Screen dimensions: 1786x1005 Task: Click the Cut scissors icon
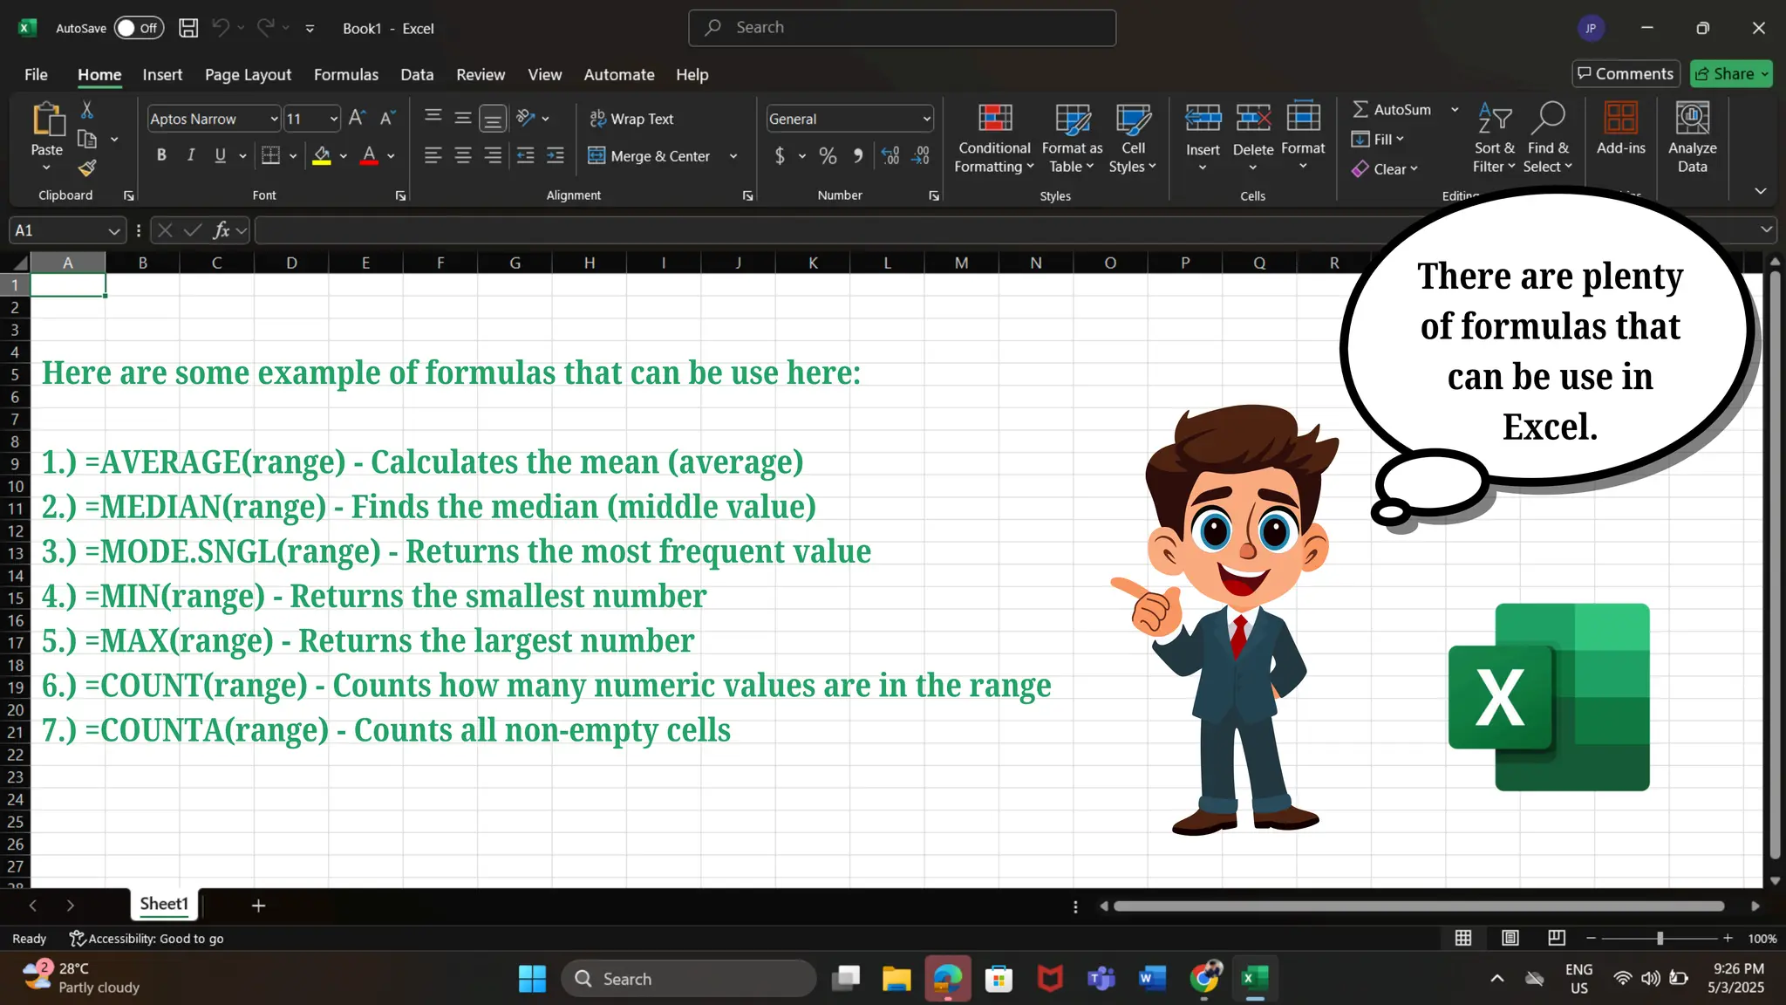pos(86,110)
